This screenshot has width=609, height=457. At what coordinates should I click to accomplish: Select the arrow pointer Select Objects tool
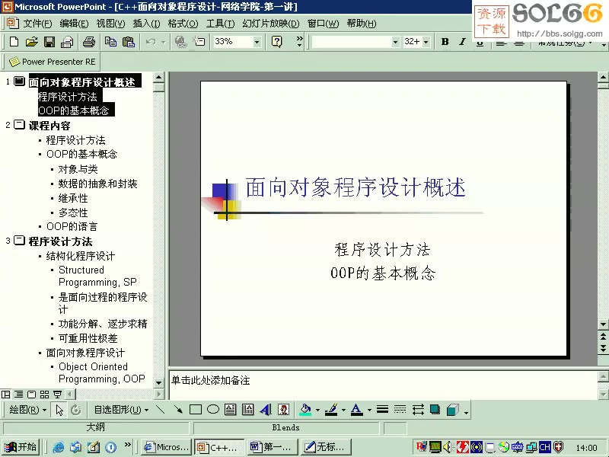pos(59,410)
